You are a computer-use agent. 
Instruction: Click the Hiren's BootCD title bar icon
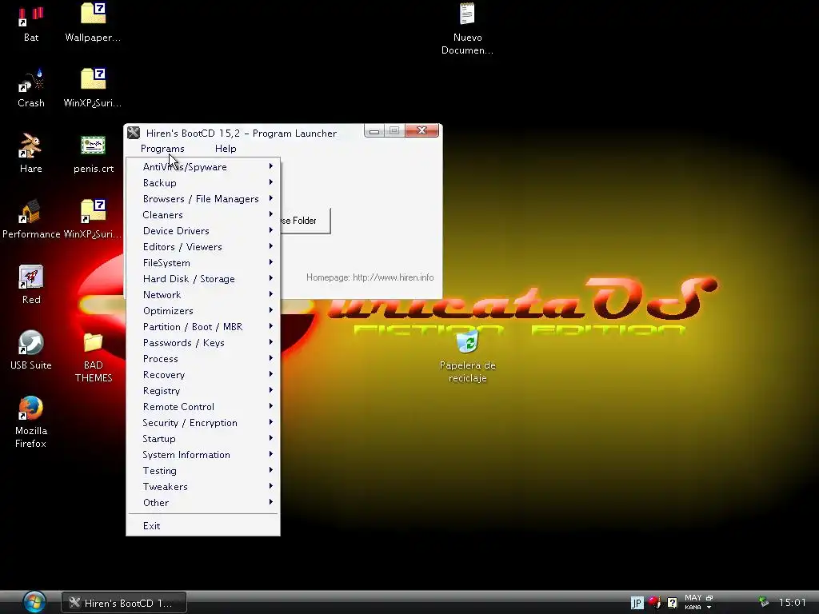click(134, 133)
